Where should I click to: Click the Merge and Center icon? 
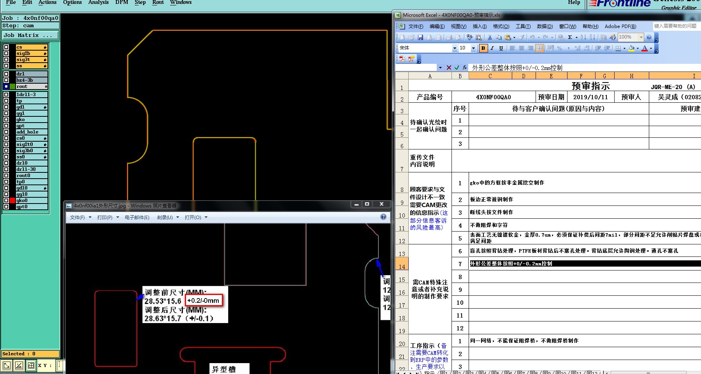click(539, 48)
